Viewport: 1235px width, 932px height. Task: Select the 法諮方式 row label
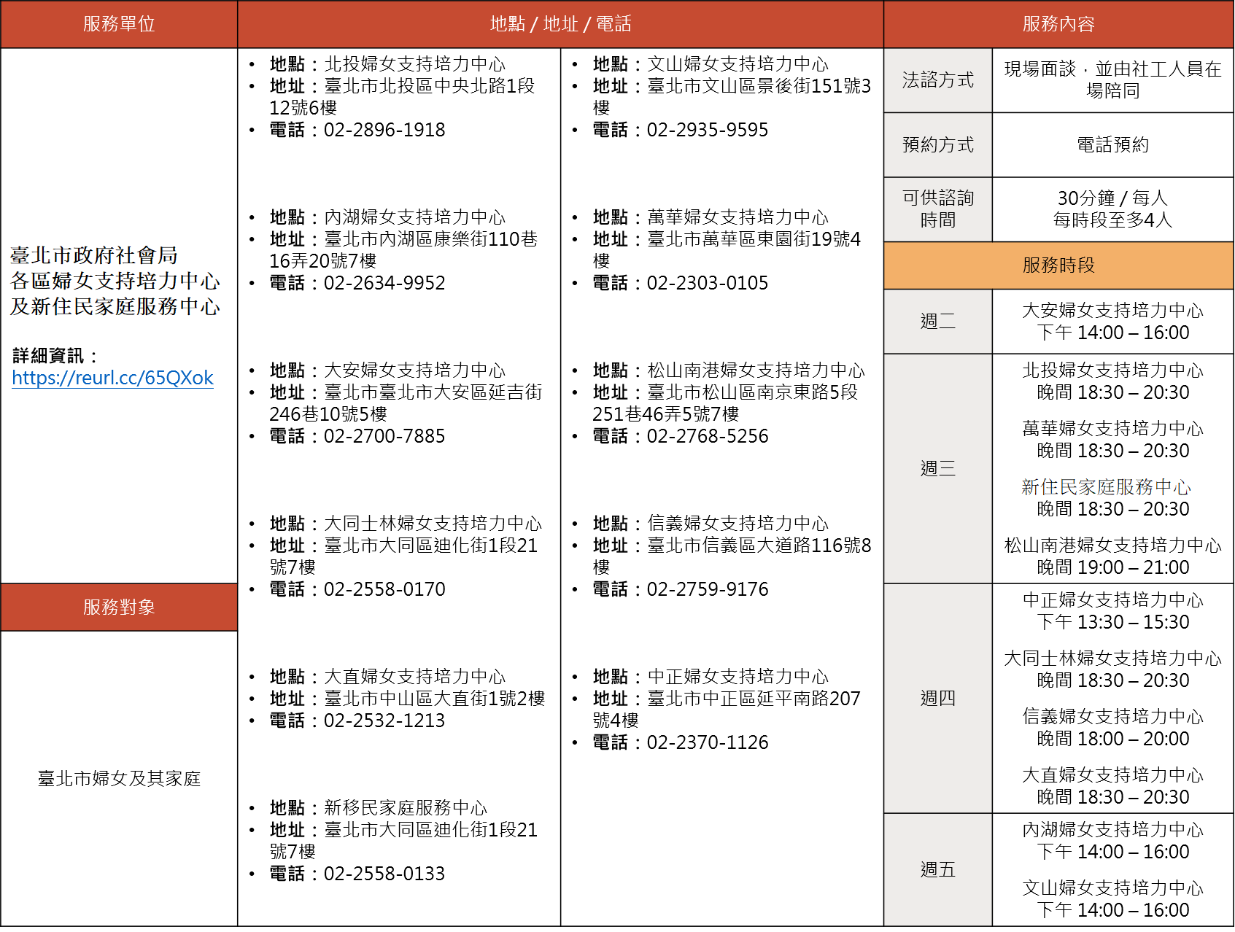click(937, 80)
